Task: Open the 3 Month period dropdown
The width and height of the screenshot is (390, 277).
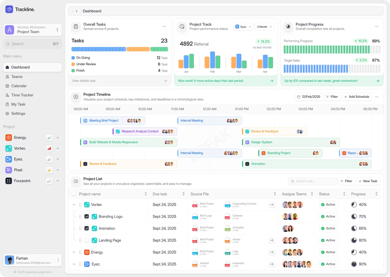Action: [264, 27]
